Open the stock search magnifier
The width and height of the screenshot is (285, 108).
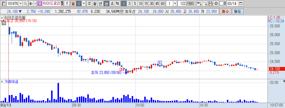25,3
